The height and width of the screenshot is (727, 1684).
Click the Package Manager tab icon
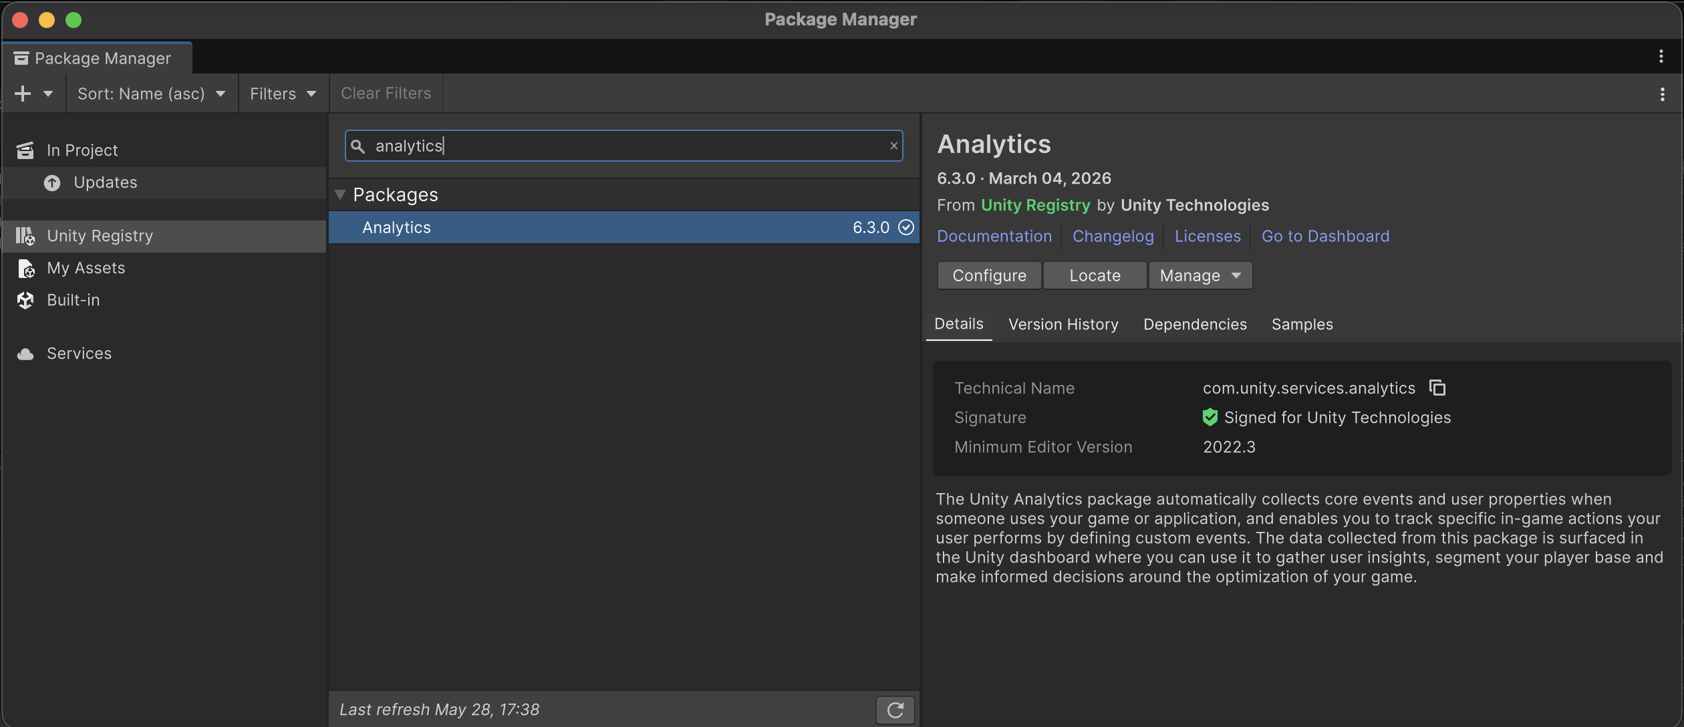click(x=21, y=58)
